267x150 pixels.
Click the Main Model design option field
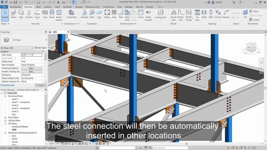point(170,148)
